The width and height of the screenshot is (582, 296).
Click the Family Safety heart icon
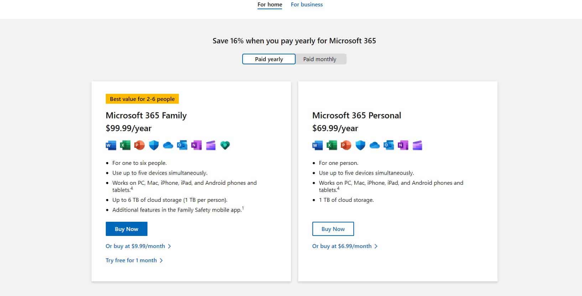(225, 145)
